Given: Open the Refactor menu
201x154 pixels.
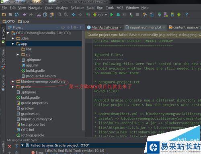Looking at the screenshot, I should 77,8.
